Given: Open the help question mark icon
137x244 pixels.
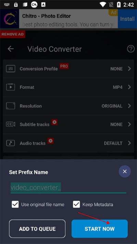Looking at the screenshot, I should pyautogui.click(x=130, y=49).
